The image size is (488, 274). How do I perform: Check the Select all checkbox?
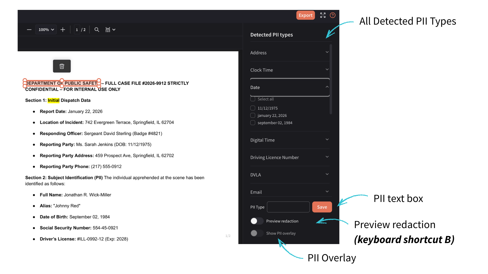(253, 99)
